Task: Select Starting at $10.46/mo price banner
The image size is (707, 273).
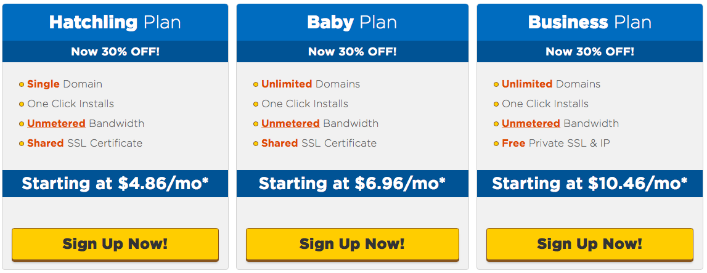Action: pos(590,184)
